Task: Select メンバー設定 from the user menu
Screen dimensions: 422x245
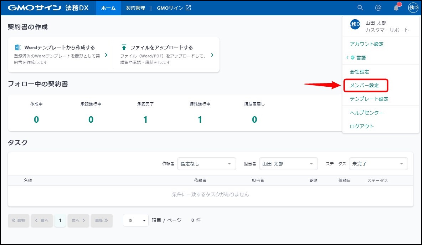Action: click(x=364, y=86)
